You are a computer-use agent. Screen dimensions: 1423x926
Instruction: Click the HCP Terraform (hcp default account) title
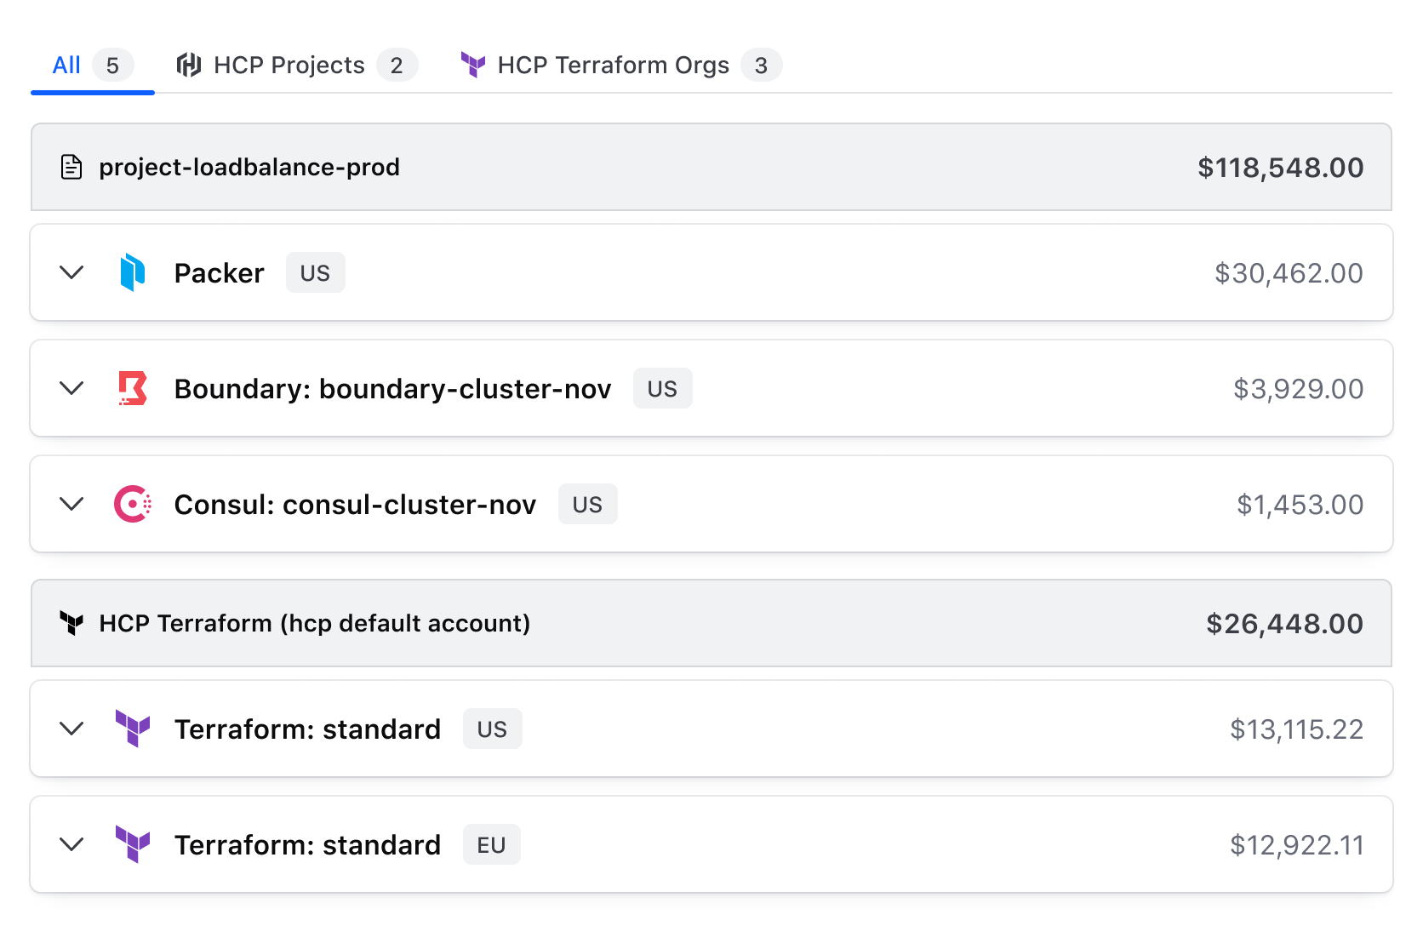click(x=315, y=623)
